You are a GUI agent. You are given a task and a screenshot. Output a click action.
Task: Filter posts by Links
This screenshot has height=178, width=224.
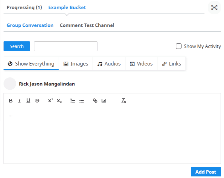[171, 64]
